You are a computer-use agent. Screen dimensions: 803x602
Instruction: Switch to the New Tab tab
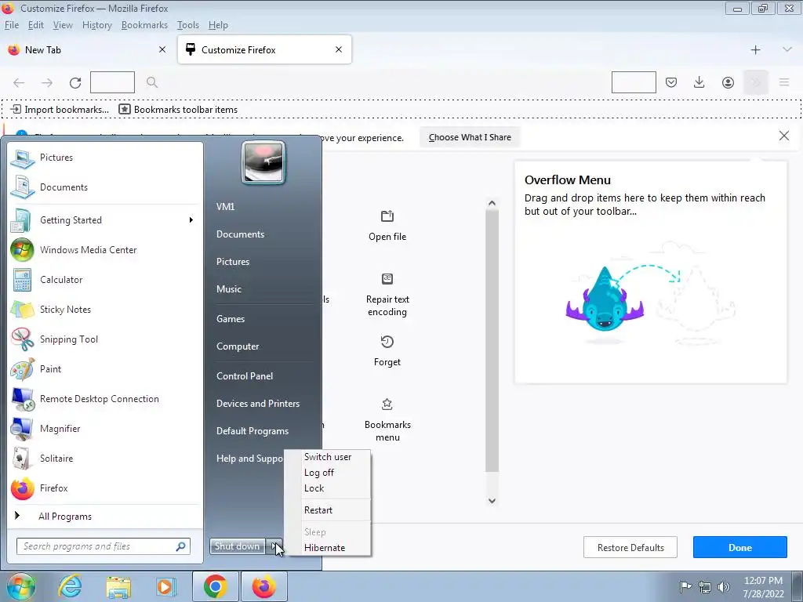tap(87, 49)
